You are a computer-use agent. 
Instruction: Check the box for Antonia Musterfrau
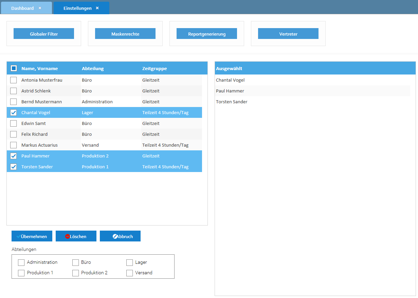pyautogui.click(x=14, y=80)
